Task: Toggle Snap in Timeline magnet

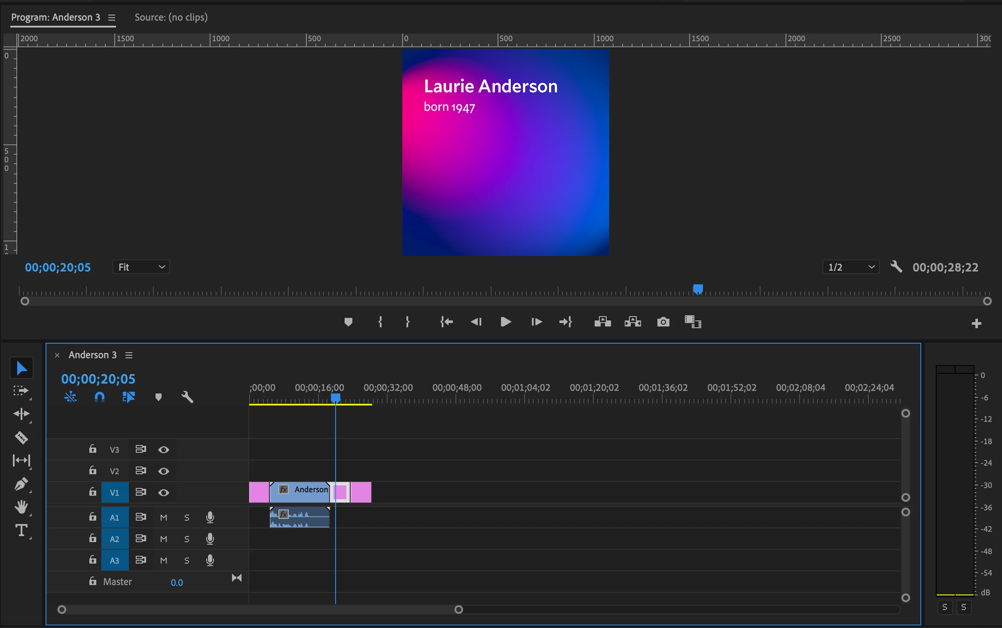Action: (x=99, y=397)
